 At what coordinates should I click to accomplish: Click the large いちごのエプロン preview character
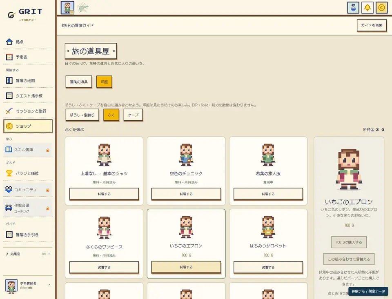[x=349, y=170]
